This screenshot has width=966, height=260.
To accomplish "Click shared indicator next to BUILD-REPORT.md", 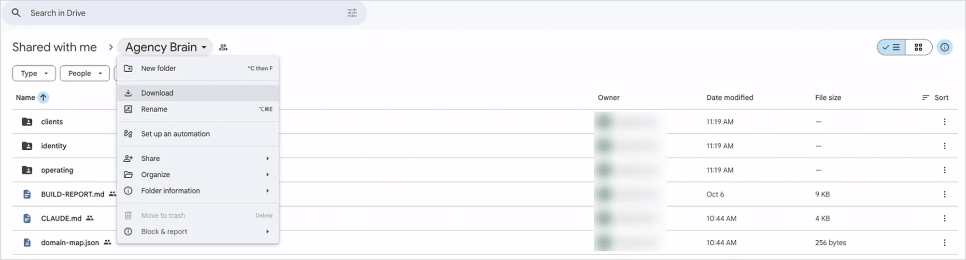I will 112,194.
